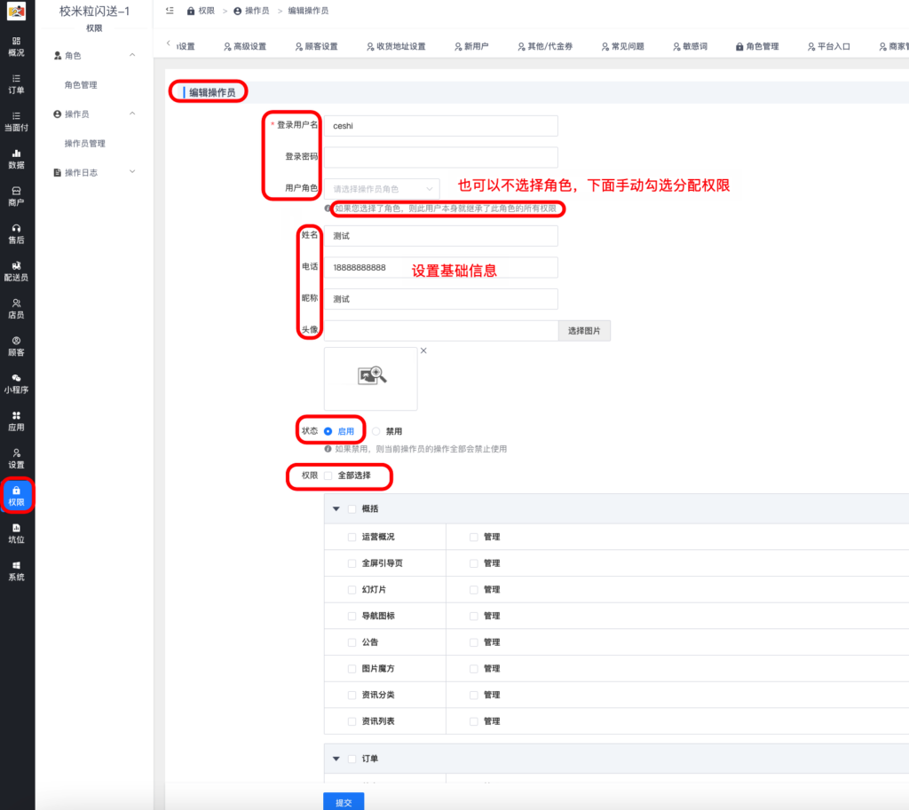Select the 数据 icon in the sidebar
The width and height of the screenshot is (909, 810).
(x=17, y=160)
